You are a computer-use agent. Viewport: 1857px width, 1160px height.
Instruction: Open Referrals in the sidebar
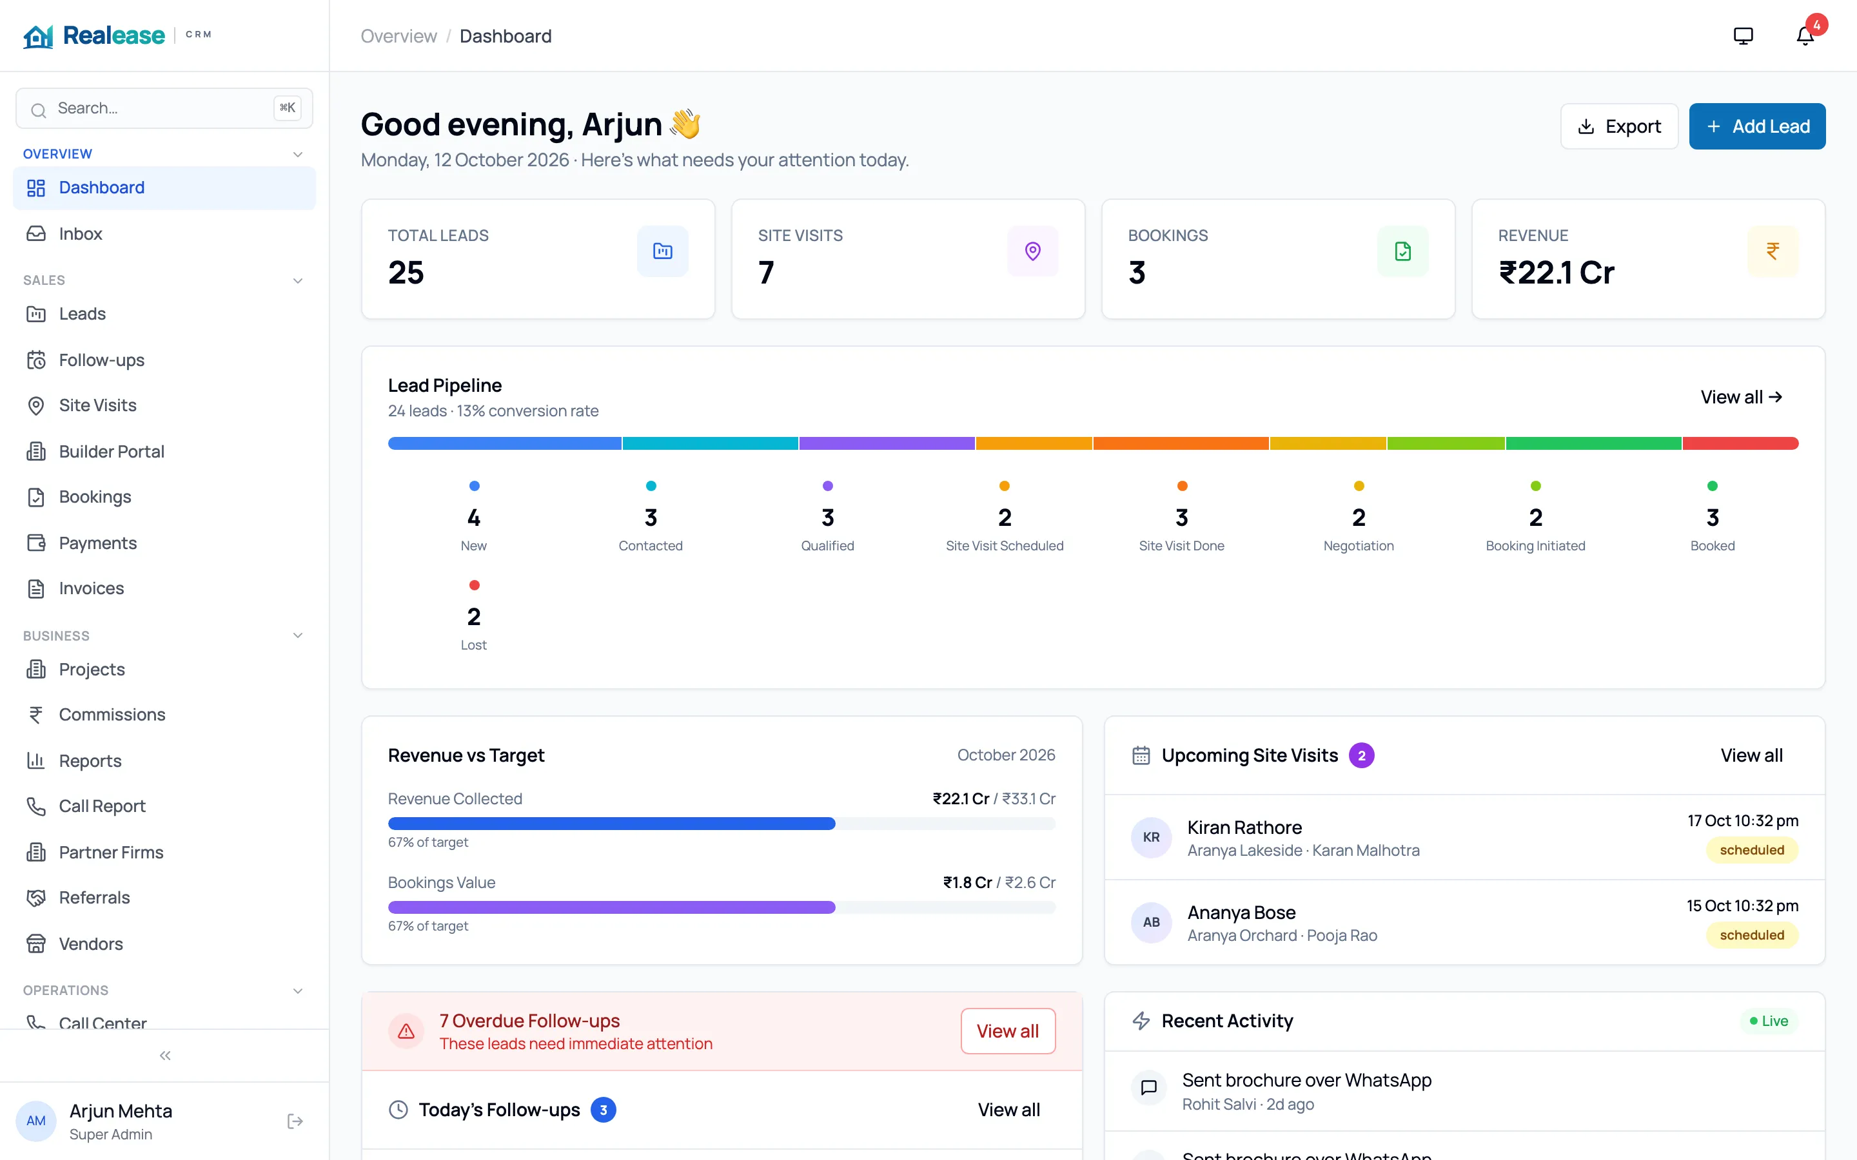tap(164, 898)
